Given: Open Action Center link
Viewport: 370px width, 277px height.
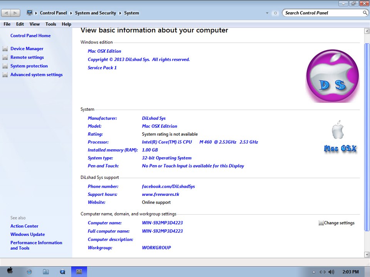Looking at the screenshot, I should click(24, 226).
